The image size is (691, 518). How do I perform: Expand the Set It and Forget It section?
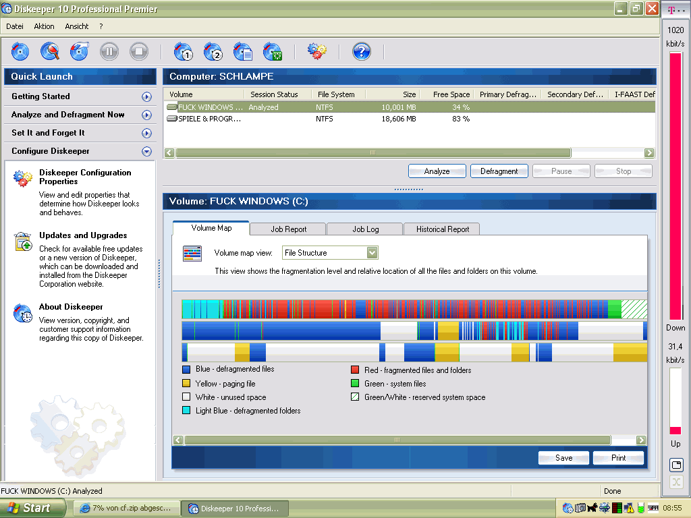146,133
